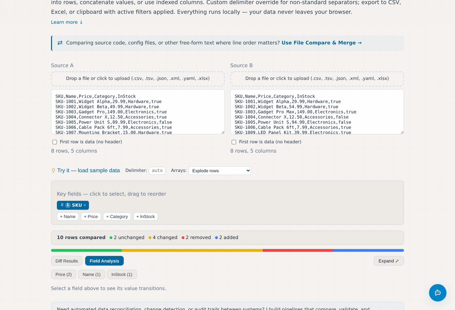Select the Name (1) field chip

(91, 274)
